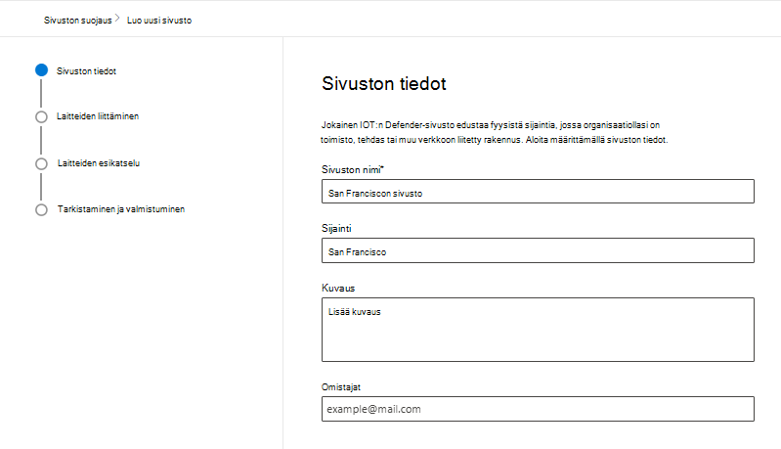Click the breadcrumb chevron separator
Viewport: 781px width, 449px height.
pos(117,19)
